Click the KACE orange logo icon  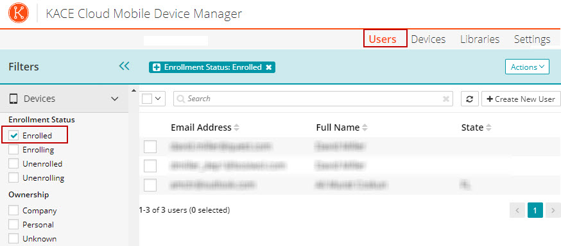point(19,13)
